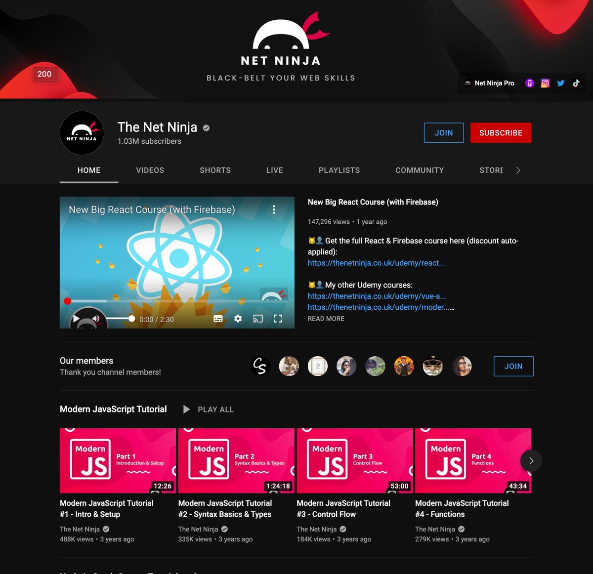Subscribe to The Net Ninja channel
This screenshot has width=593, height=574.
click(501, 133)
